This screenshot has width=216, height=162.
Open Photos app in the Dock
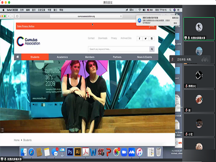tap(117, 152)
